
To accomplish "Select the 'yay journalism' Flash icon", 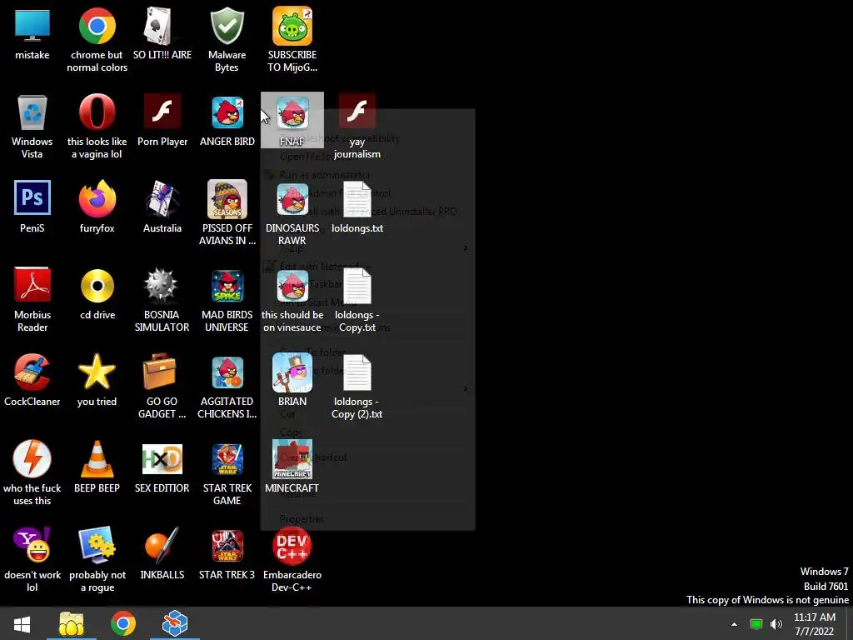I will coord(357,112).
